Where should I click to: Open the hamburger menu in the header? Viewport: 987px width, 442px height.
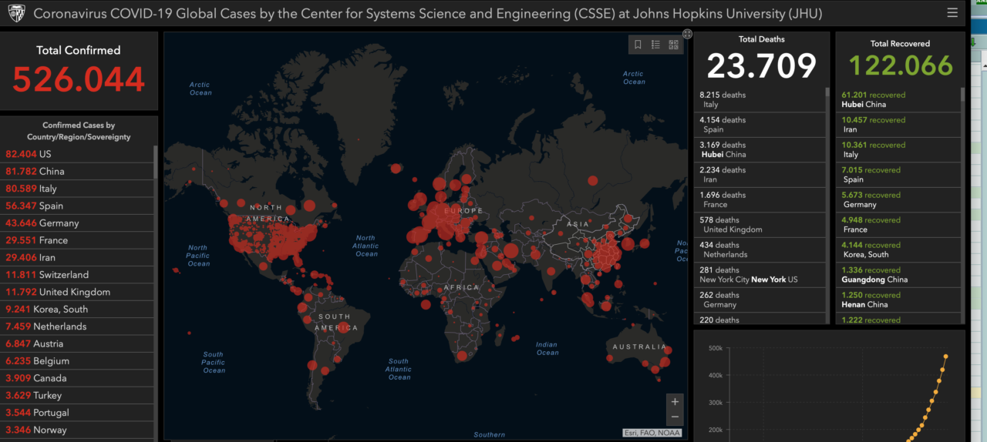(953, 13)
